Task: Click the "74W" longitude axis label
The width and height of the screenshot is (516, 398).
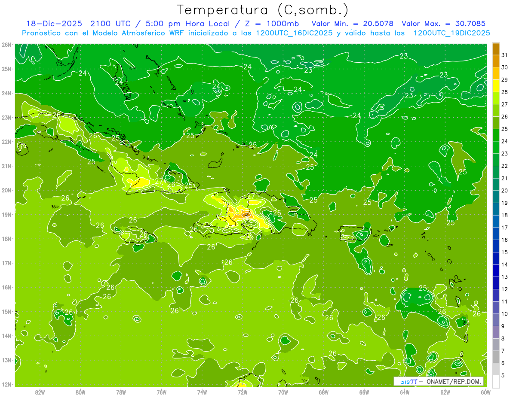Action: click(202, 392)
